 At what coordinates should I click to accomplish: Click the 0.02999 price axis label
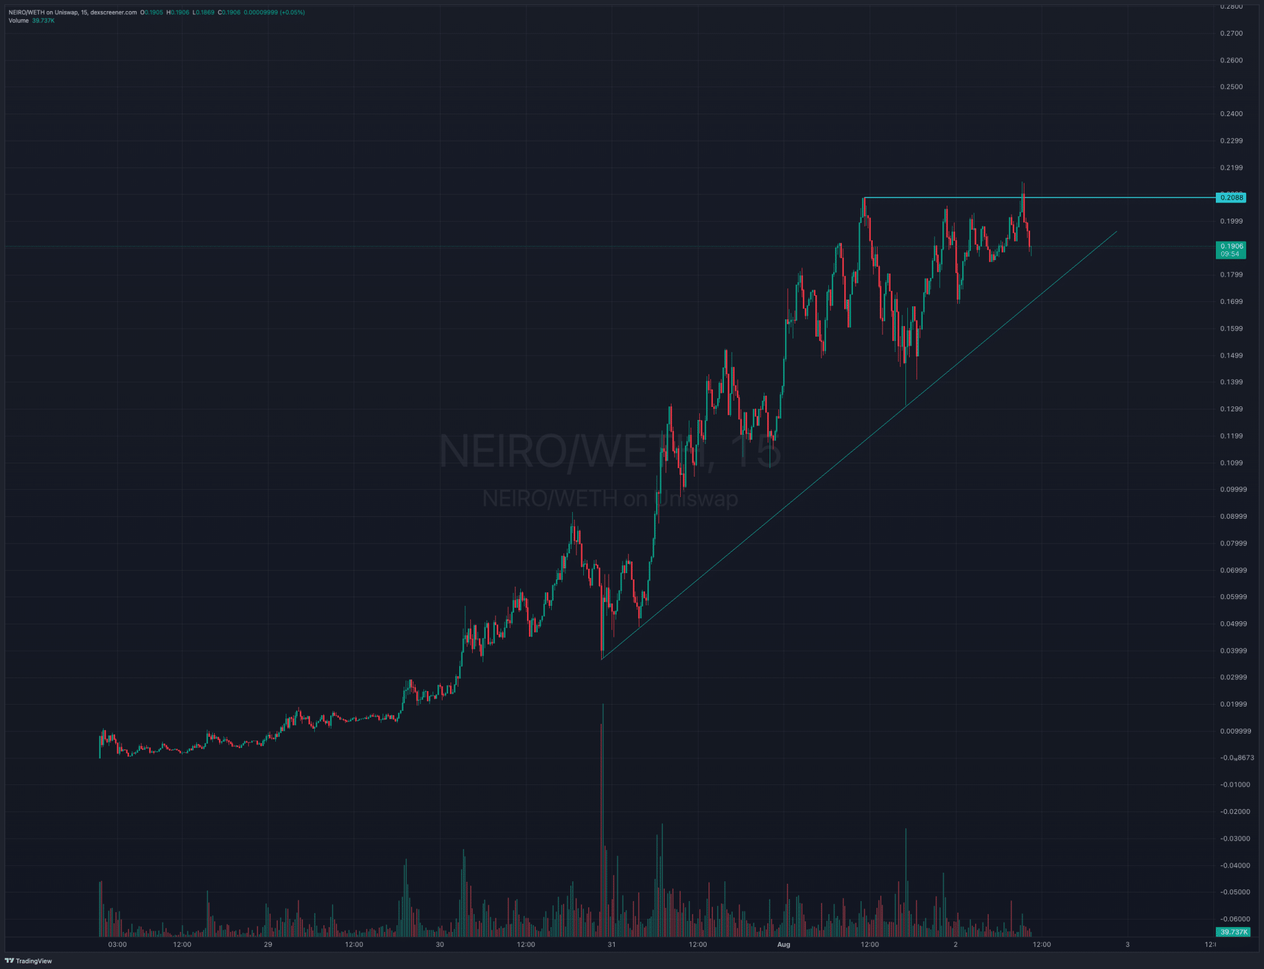1233,677
